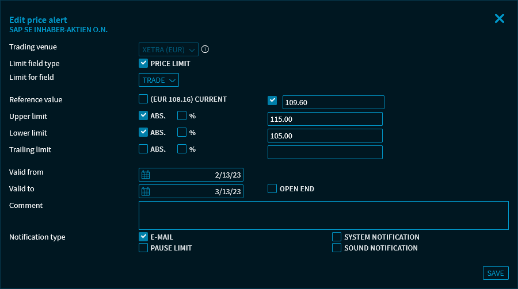
Task: Click the Comment text area
Action: tap(323, 215)
